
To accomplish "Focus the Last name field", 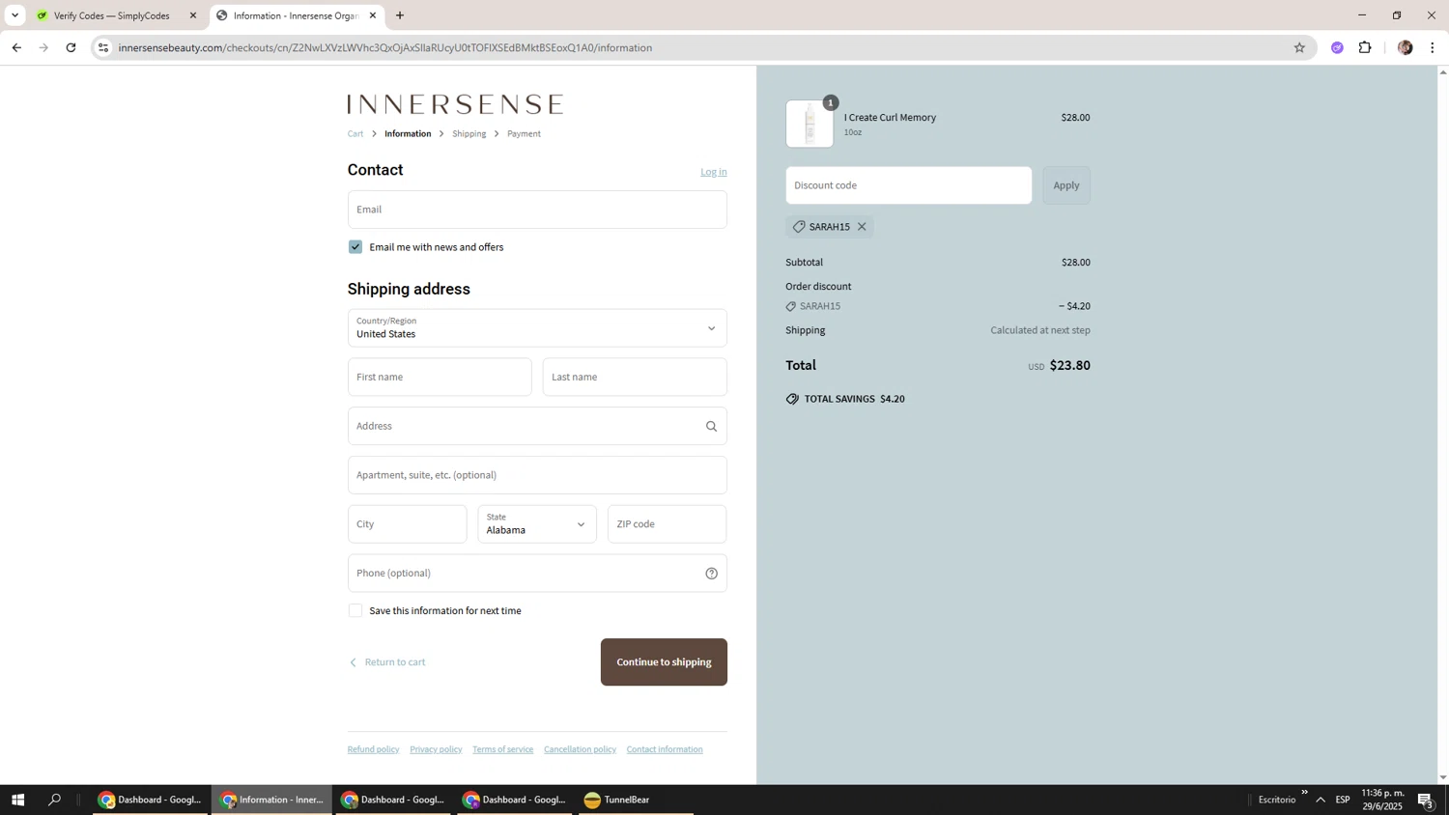I will 635,378.
